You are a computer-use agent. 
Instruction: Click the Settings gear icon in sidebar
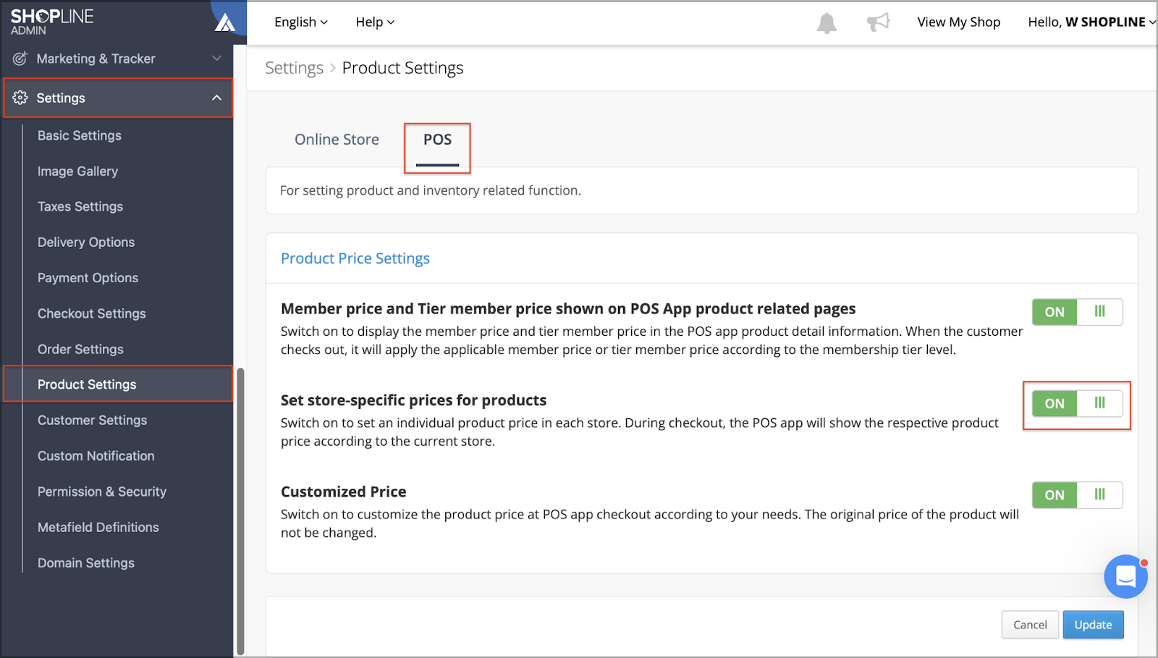pos(20,98)
